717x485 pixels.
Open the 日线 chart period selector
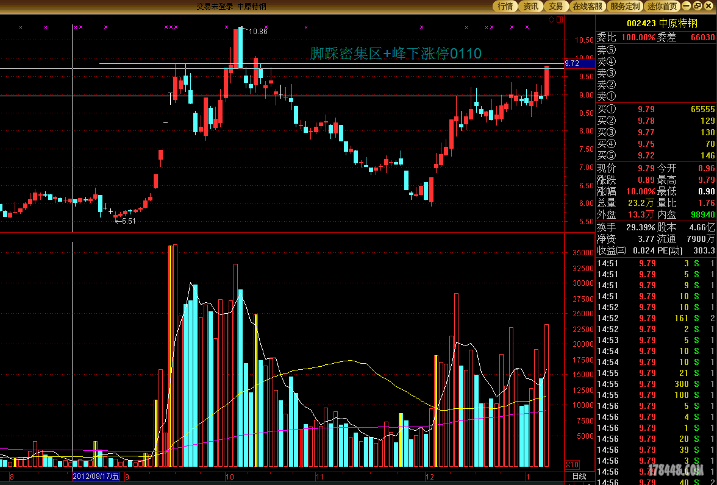[x=579, y=476]
